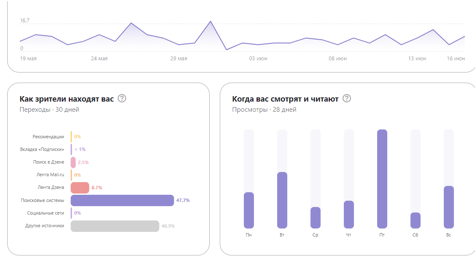This screenshot has height=258, width=475.
Task: Click the Лента Mail.ru row
Action: pos(49,175)
